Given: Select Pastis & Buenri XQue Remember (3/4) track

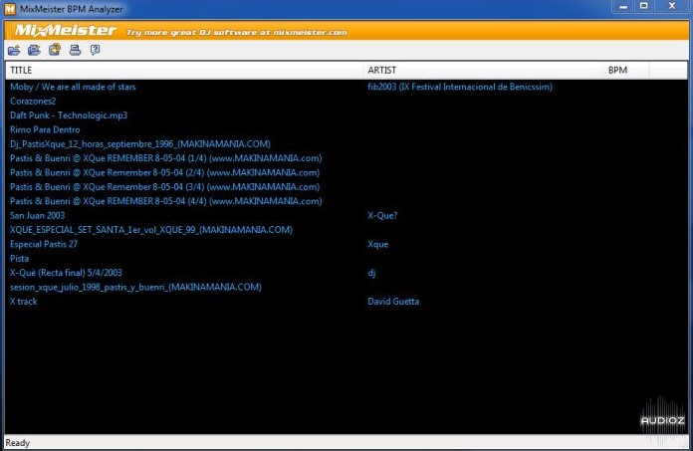Looking at the screenshot, I should pyautogui.click(x=165, y=187).
